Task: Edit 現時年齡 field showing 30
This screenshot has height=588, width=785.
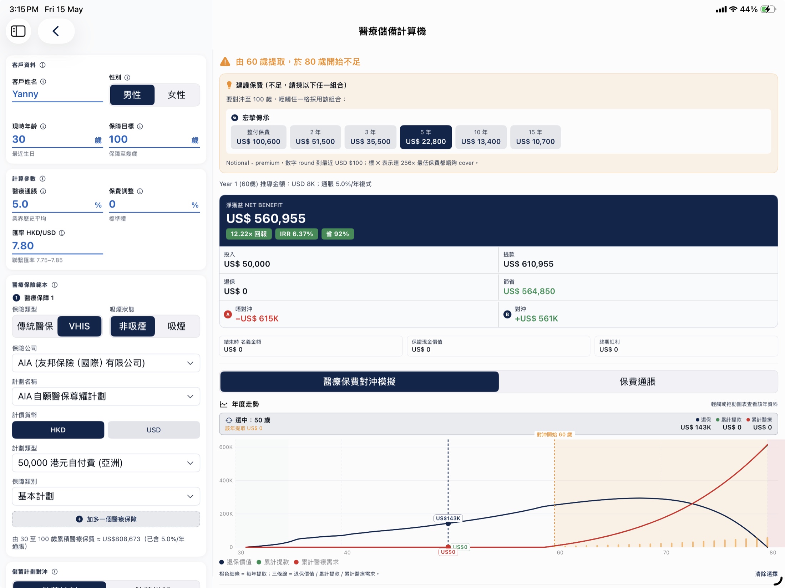Action: [57, 139]
